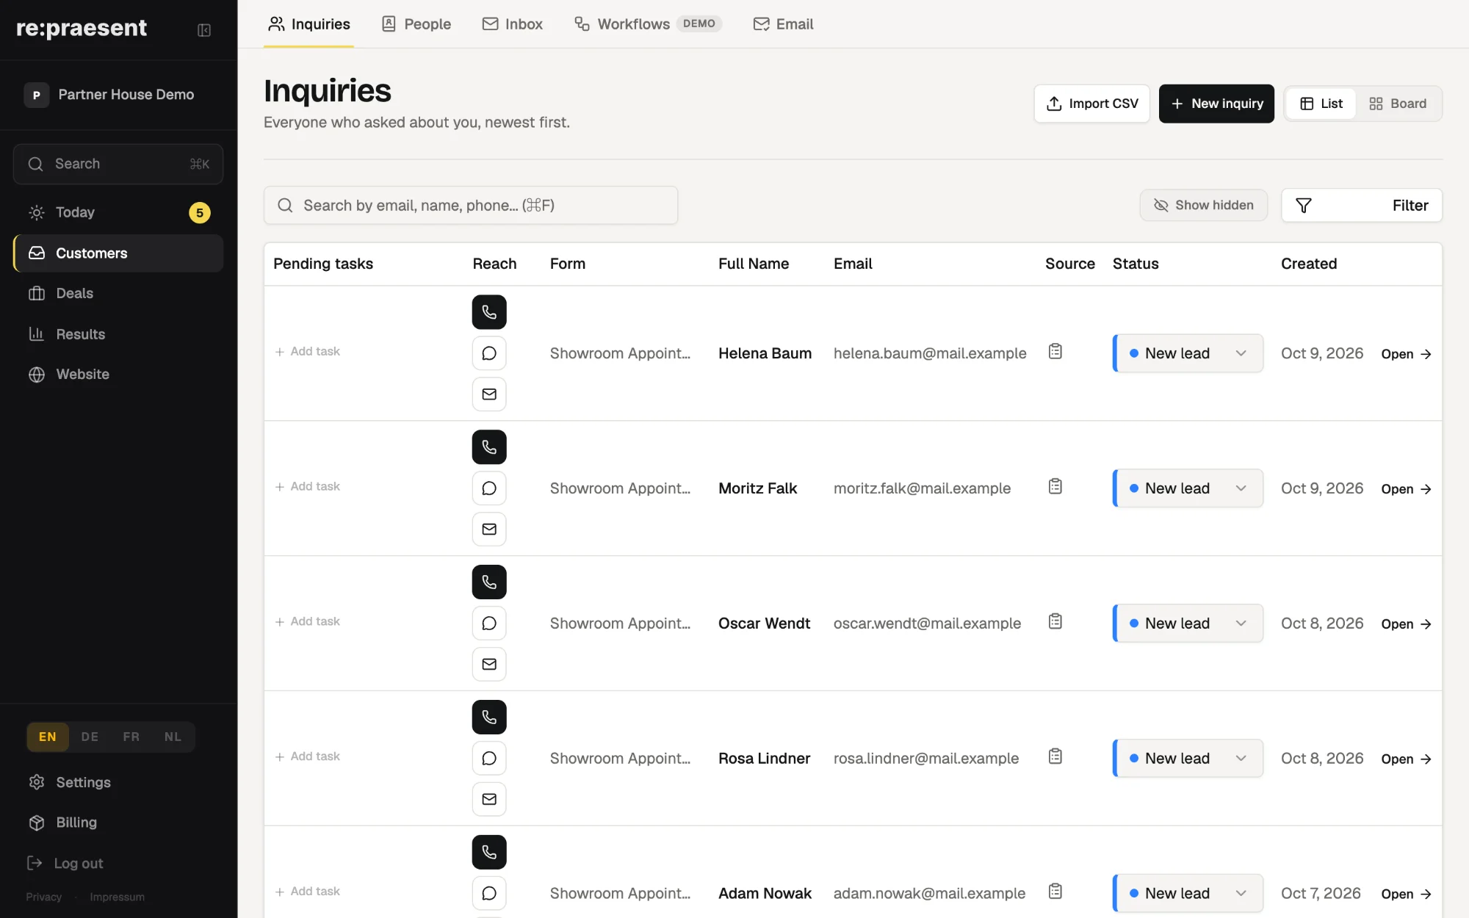
Task: Collapse the sidebar panel icon
Action: 204,30
